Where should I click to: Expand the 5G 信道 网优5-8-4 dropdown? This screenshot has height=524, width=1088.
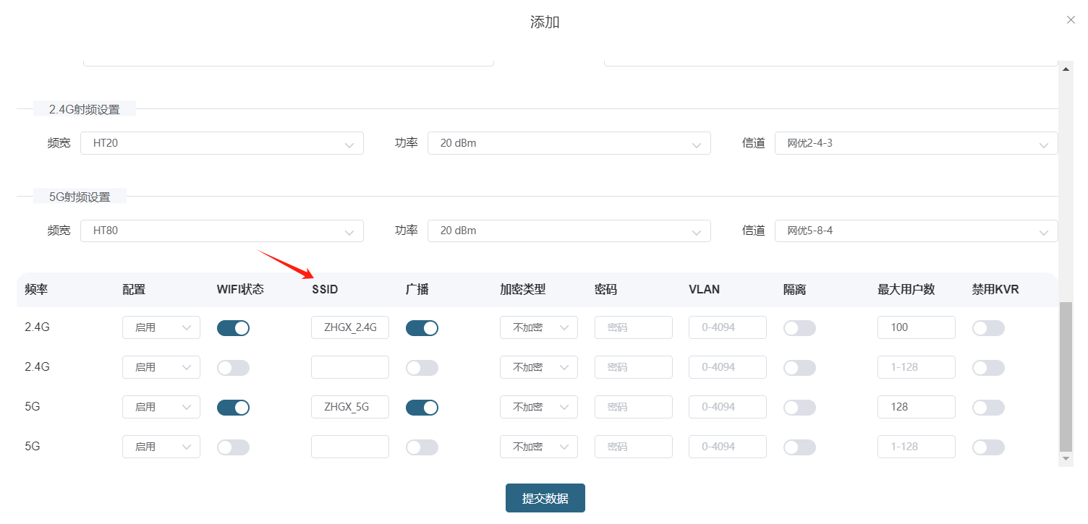(x=916, y=231)
